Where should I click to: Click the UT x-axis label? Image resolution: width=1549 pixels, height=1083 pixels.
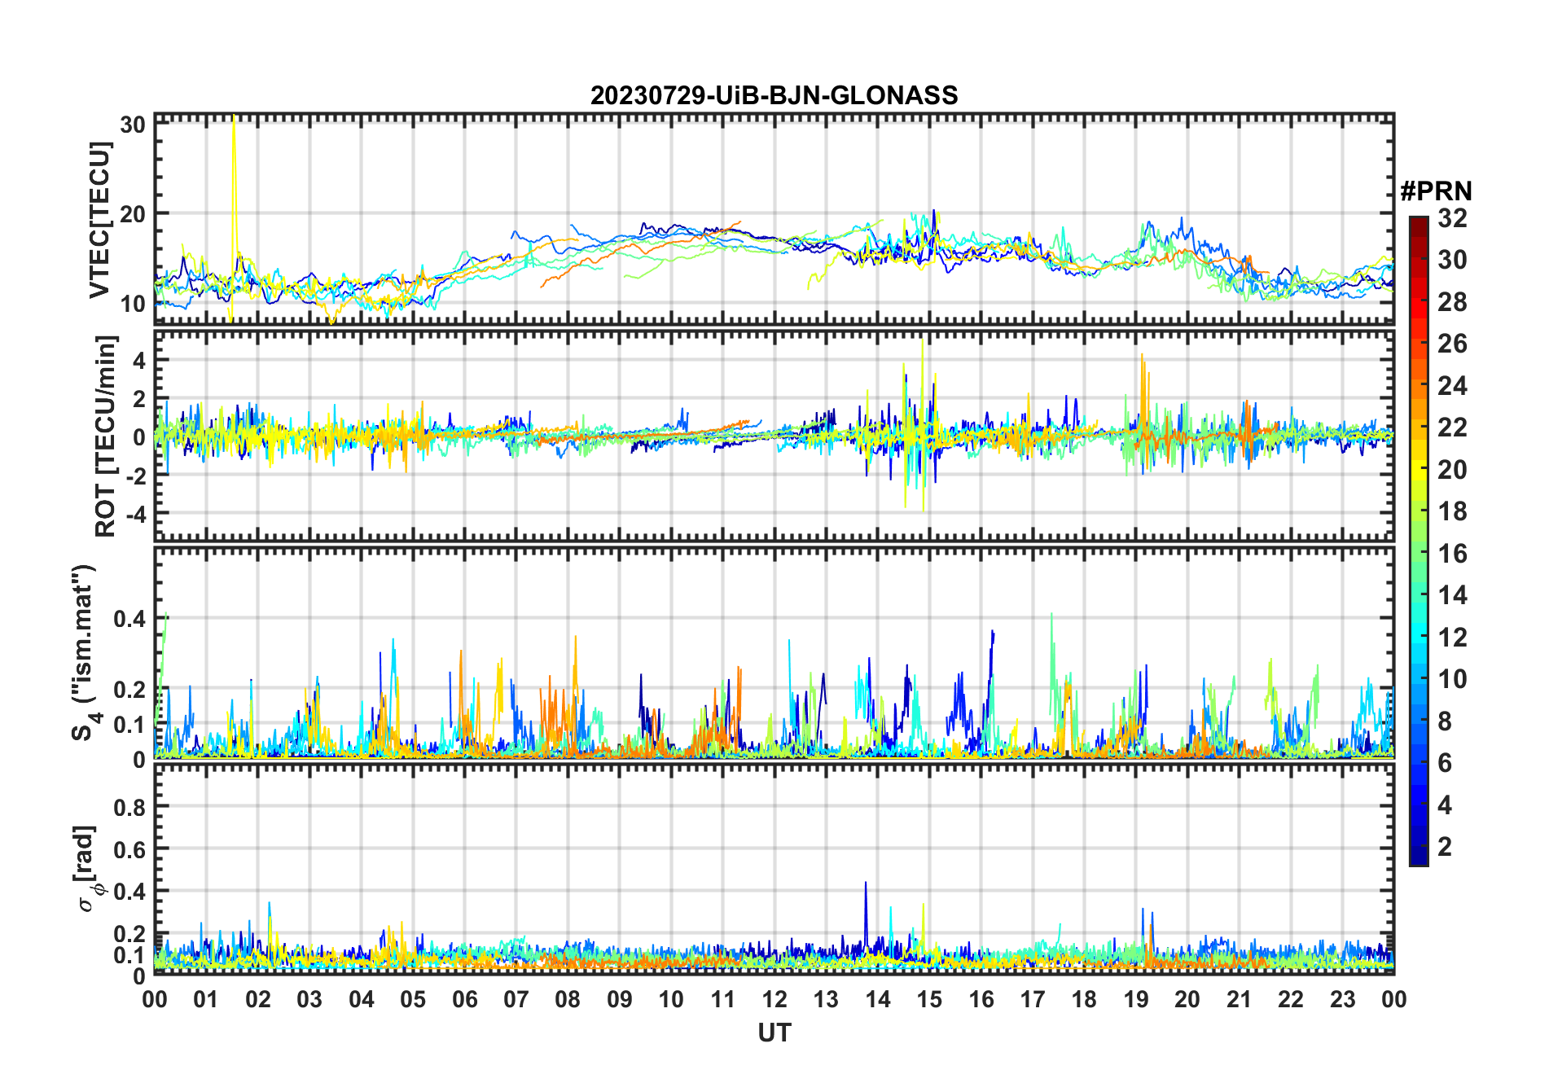774,1033
